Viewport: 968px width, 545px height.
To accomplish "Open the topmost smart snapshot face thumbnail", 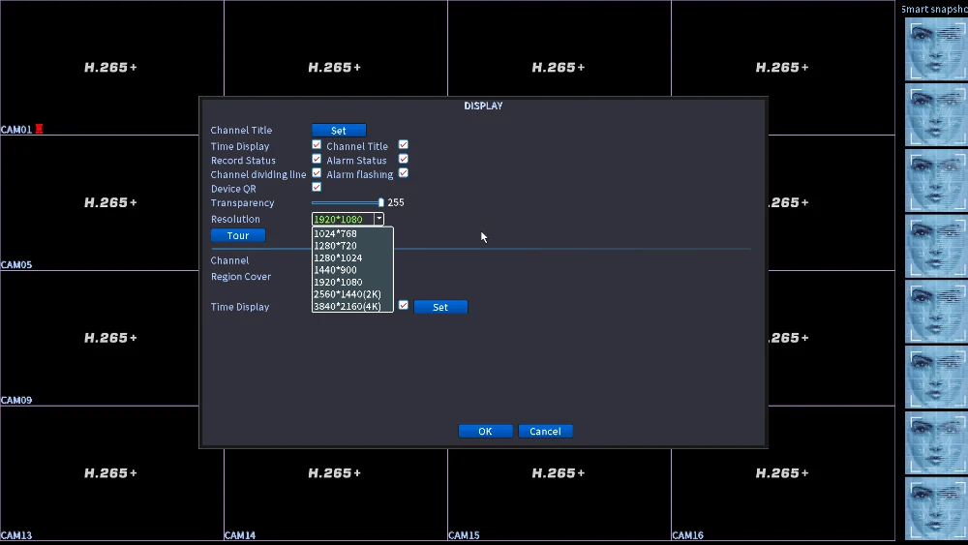I will tap(936, 48).
